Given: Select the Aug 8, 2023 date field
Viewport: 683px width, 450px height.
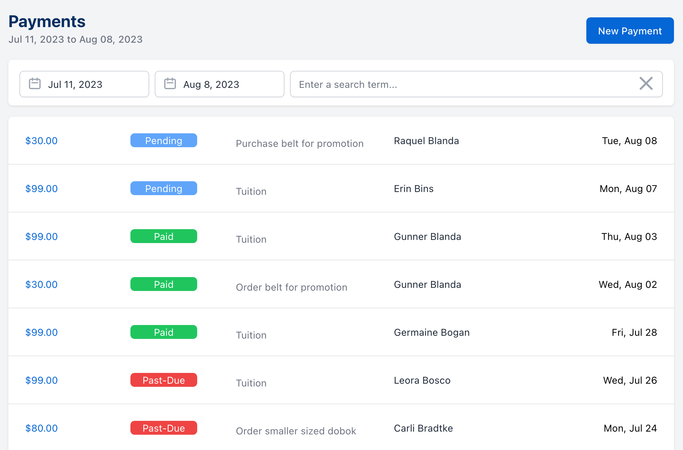Looking at the screenshot, I should tap(219, 84).
